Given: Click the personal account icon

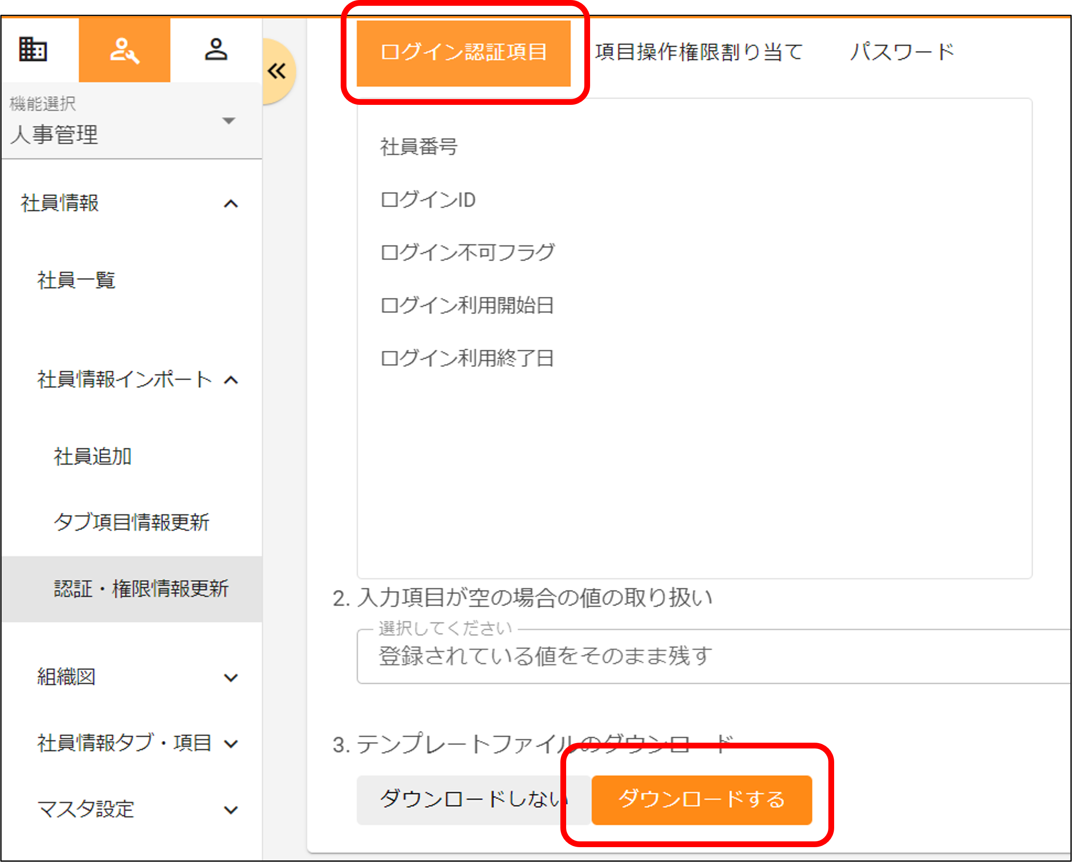Looking at the screenshot, I should pyautogui.click(x=215, y=50).
